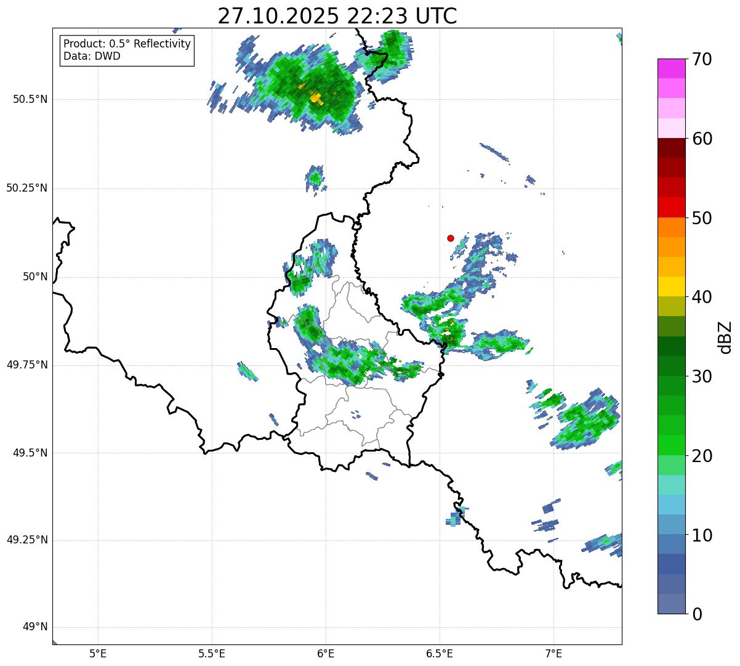Click the magenta swatch at top of colorbar
The height and width of the screenshot is (666, 740).
671,68
